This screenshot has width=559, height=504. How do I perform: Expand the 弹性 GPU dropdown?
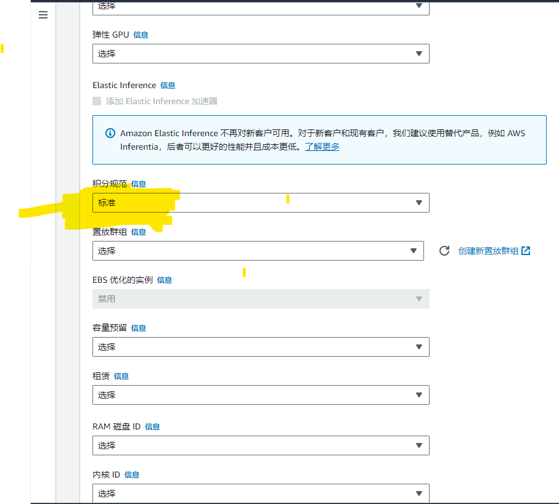[x=261, y=54]
